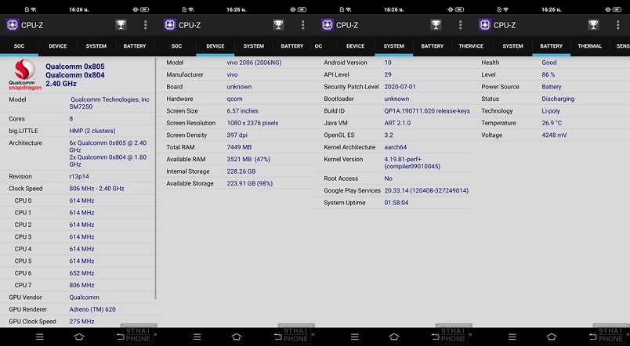Screen dimensions: 630x346
Task: Open THERMAL tab in the Battery screen
Action: [x=590, y=46]
